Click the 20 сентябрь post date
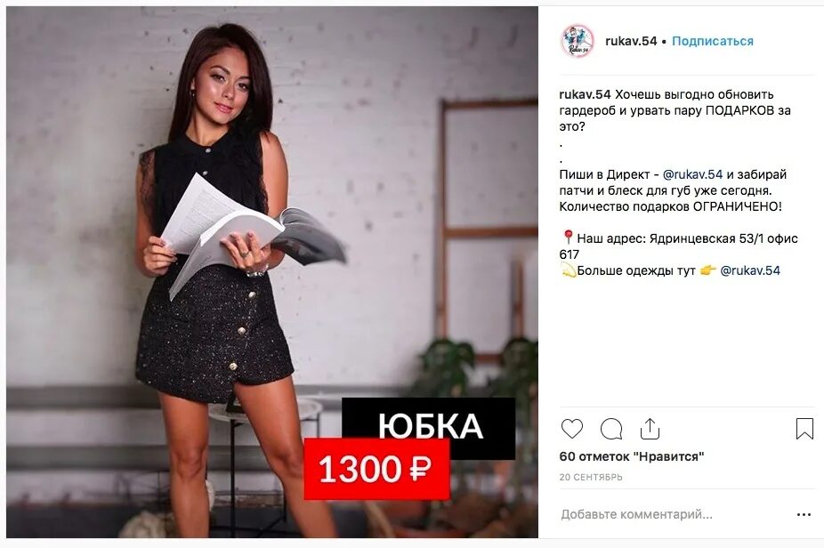The height and width of the screenshot is (548, 824). point(591,477)
